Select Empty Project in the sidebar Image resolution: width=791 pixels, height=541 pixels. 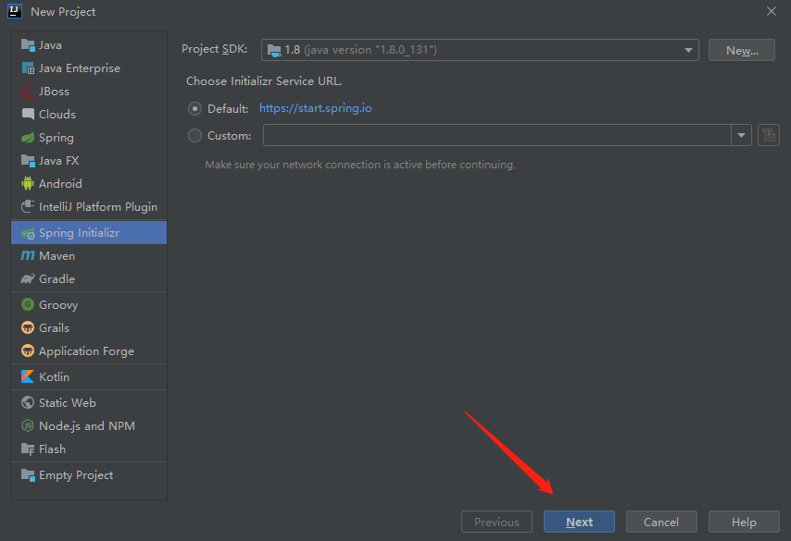pyautogui.click(x=75, y=474)
